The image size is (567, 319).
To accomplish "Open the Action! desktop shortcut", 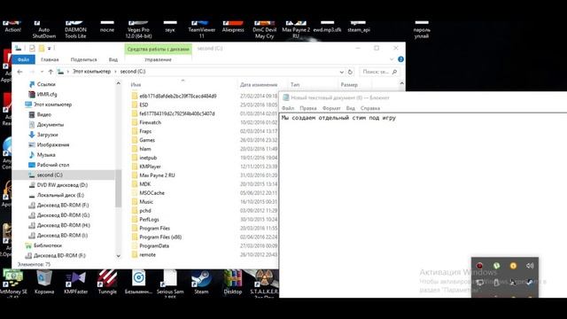I will (12, 27).
